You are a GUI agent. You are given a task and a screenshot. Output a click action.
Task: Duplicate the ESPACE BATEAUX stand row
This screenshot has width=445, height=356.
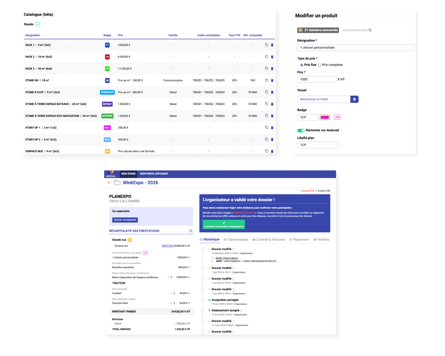[x=267, y=104]
